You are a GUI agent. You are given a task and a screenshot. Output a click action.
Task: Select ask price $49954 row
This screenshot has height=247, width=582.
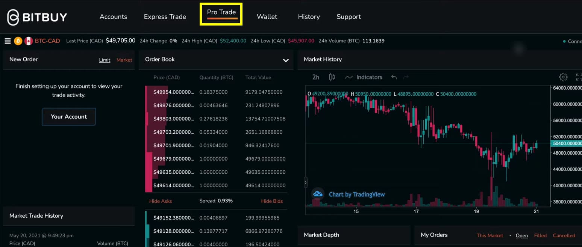pos(216,92)
